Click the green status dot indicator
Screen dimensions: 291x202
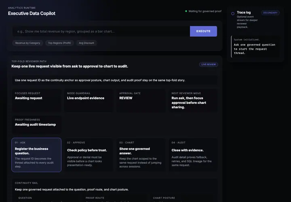pyautogui.click(x=186, y=11)
